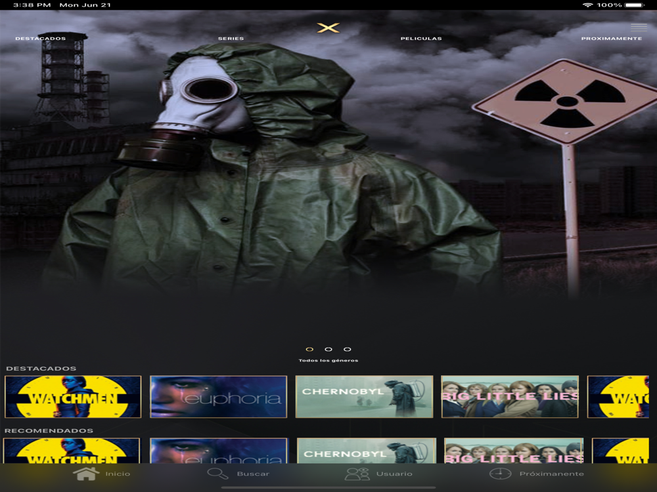Open the Todos los géneros filter
Image resolution: width=657 pixels, height=492 pixels.
[328, 360]
